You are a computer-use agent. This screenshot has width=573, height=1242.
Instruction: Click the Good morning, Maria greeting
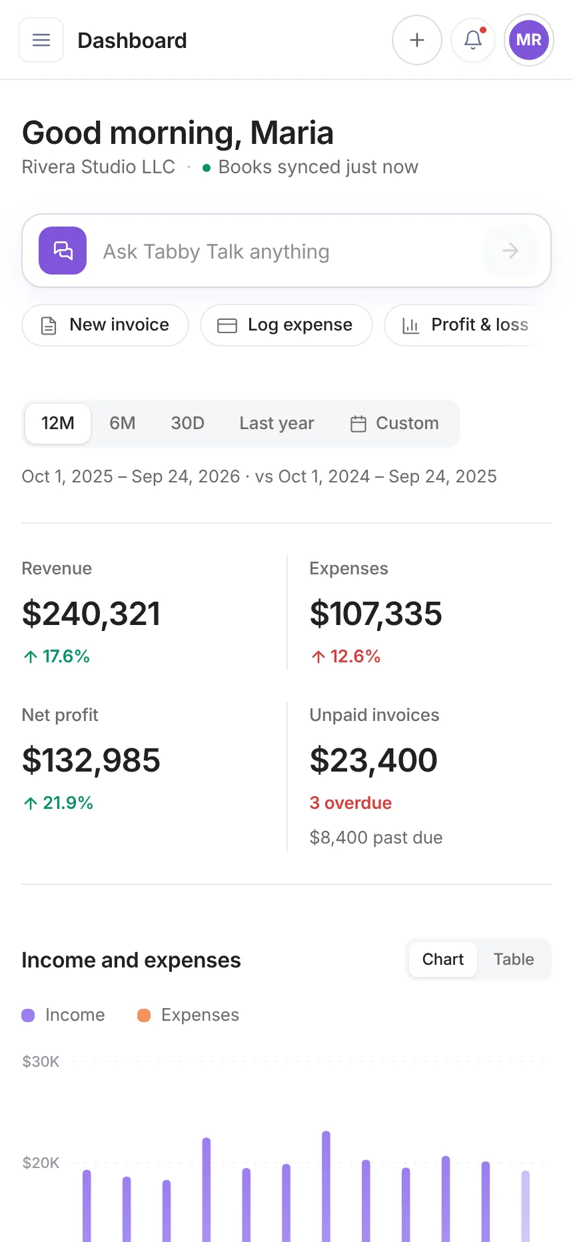[178, 133]
